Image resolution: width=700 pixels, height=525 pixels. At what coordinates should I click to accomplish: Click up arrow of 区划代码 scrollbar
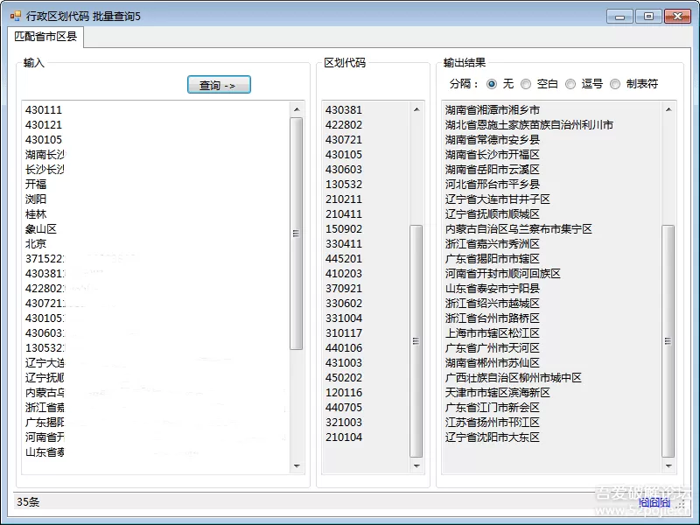point(416,109)
